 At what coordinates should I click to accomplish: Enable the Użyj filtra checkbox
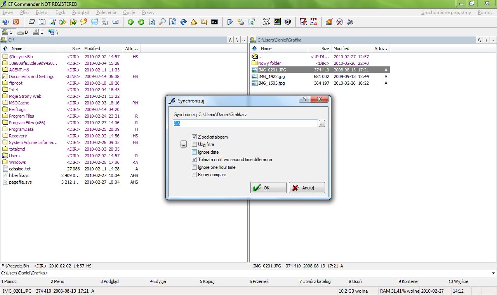pos(195,144)
